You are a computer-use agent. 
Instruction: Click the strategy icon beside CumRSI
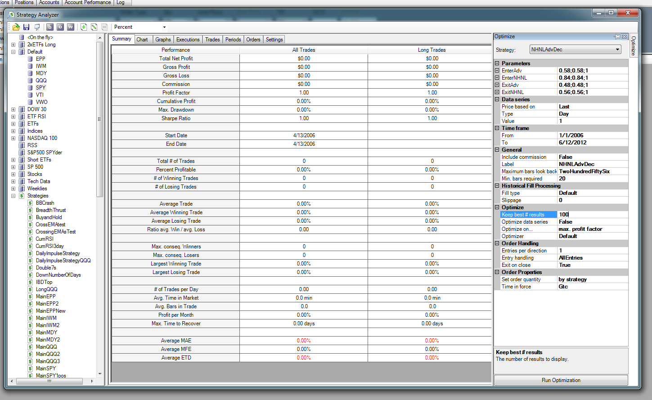(30, 239)
